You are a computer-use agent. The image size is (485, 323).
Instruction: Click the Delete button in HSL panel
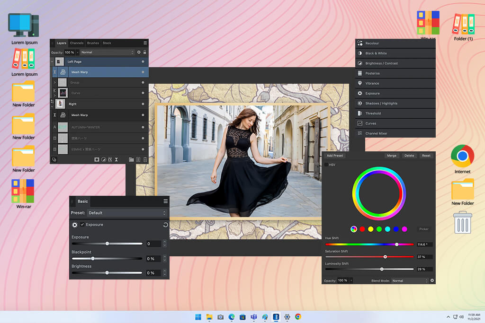[x=409, y=156]
